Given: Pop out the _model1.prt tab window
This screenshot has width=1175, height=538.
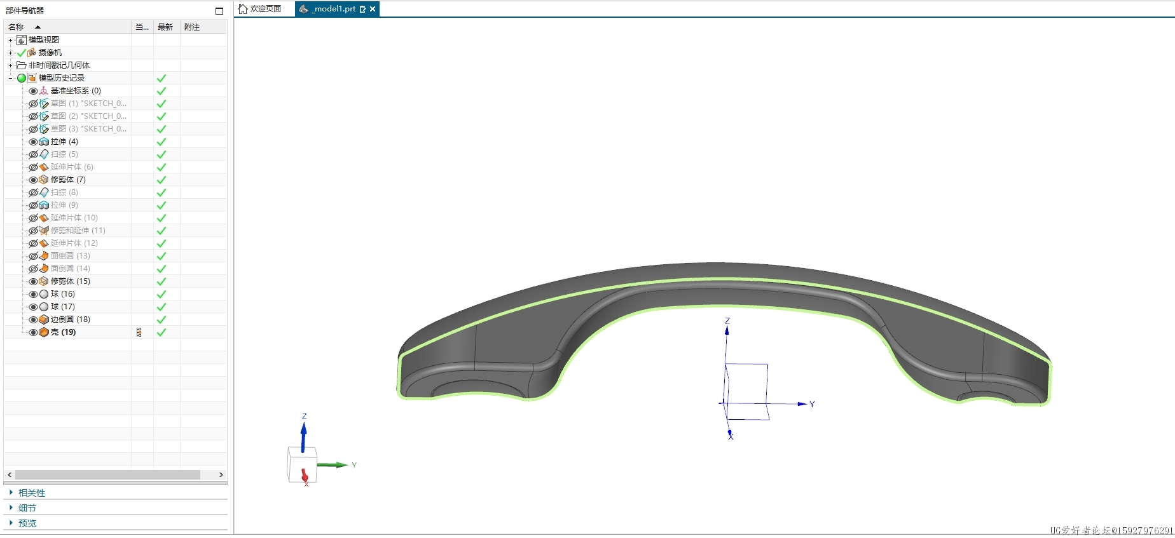Looking at the screenshot, I should [362, 9].
